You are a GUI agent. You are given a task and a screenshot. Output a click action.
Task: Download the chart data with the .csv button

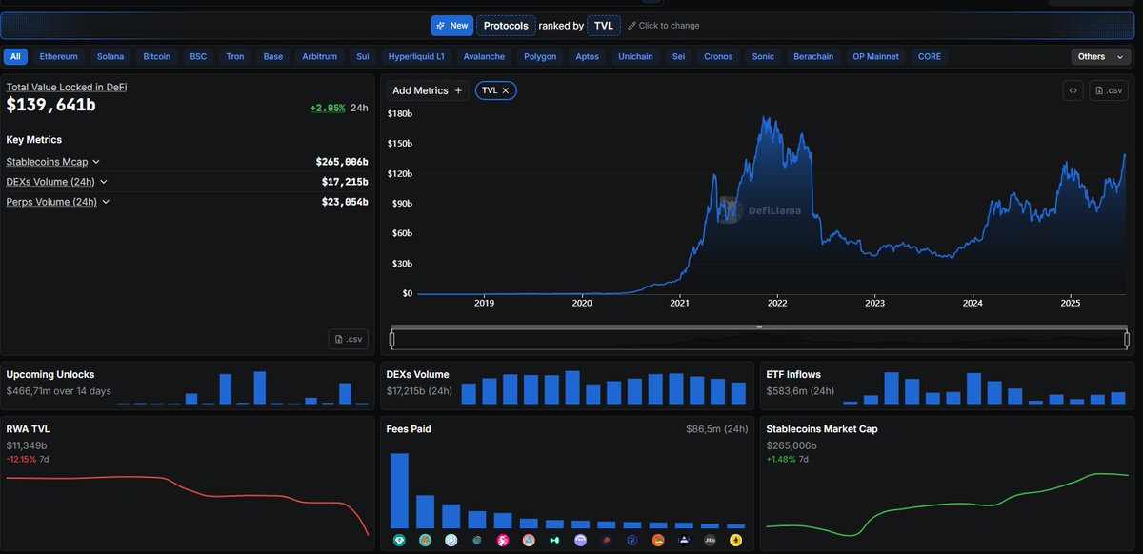pos(1109,90)
